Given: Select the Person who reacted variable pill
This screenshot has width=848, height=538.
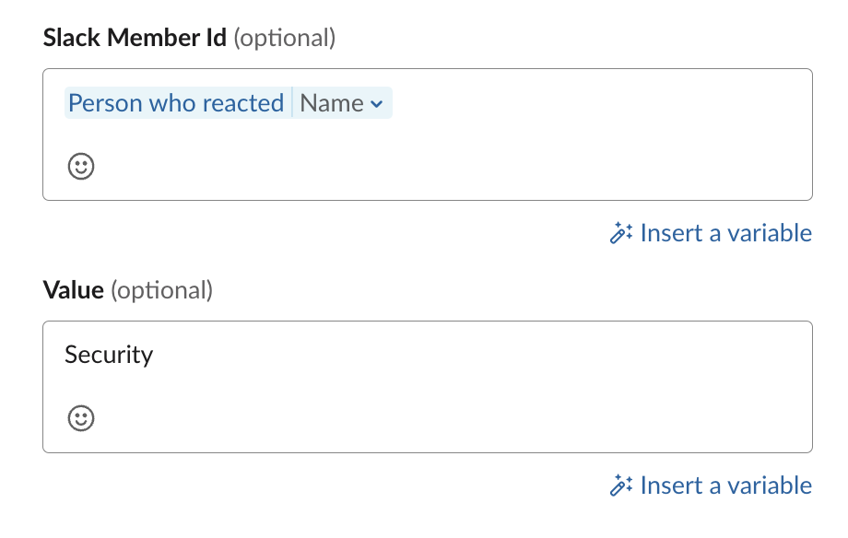Looking at the screenshot, I should (x=175, y=103).
